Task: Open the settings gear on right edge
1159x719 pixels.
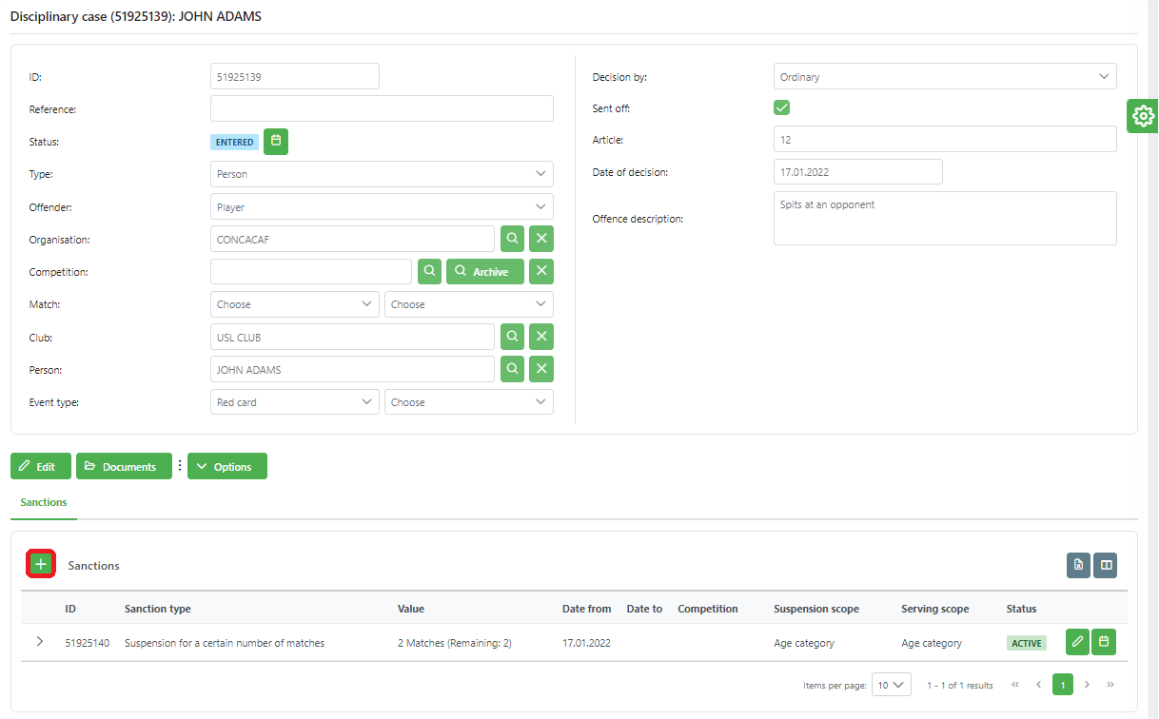Action: pos(1143,116)
